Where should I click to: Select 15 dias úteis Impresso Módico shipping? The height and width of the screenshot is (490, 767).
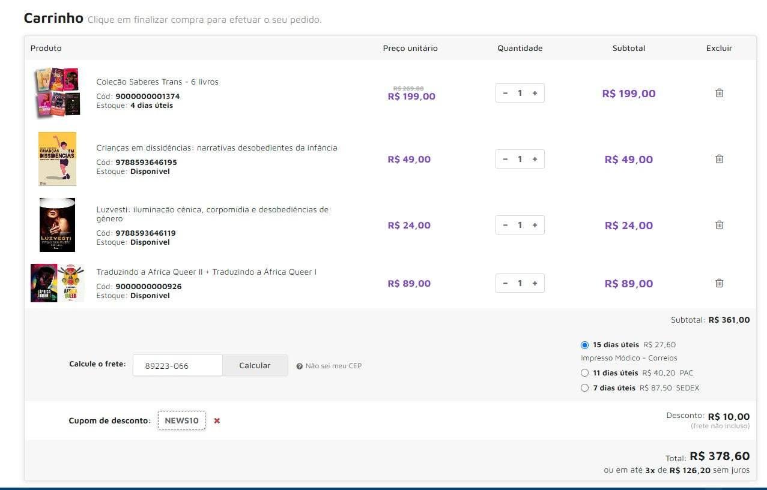(584, 345)
